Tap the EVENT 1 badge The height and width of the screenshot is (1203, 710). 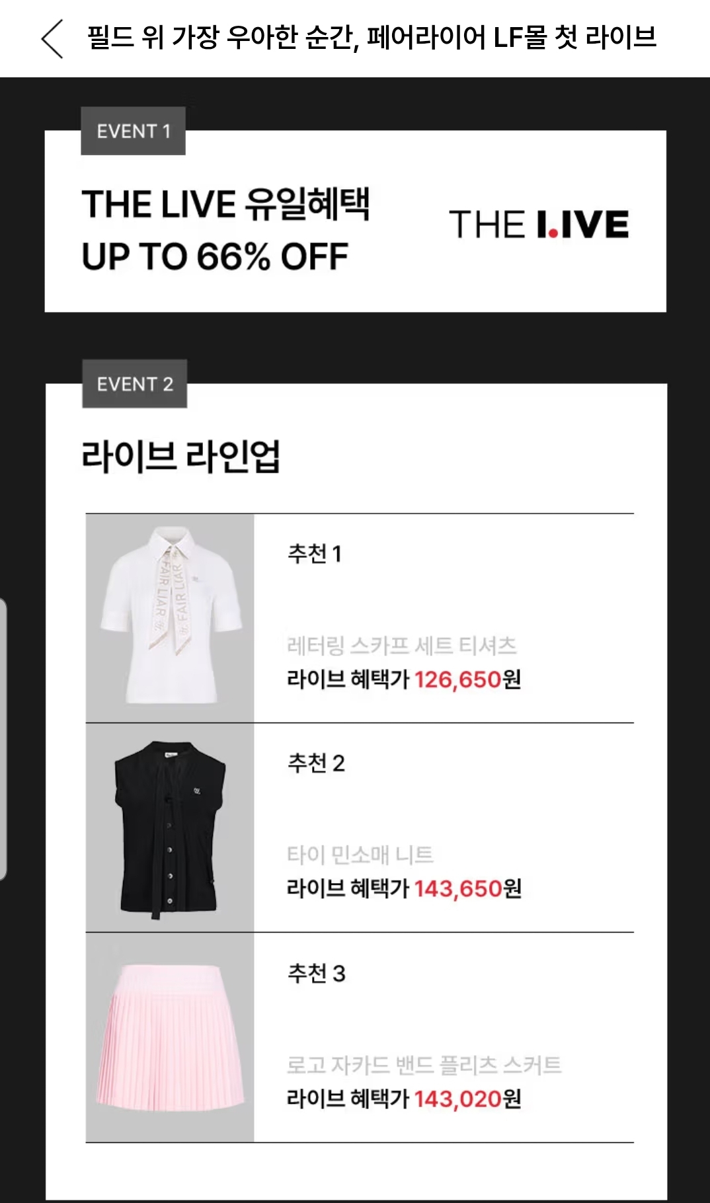point(133,131)
